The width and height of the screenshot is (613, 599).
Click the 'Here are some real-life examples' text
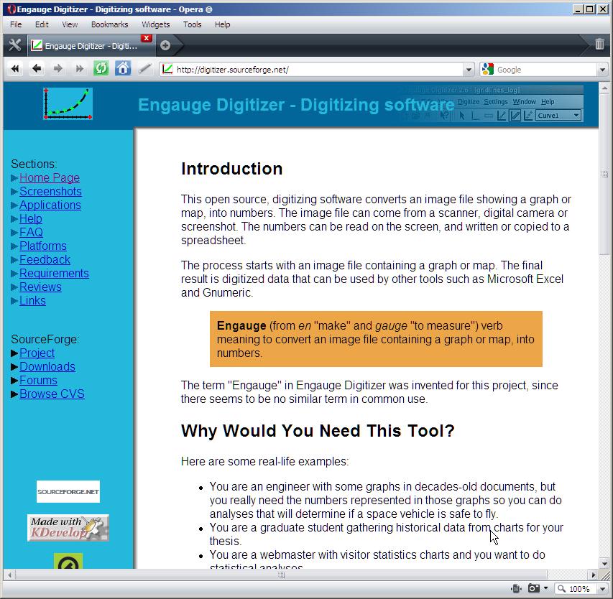click(264, 462)
